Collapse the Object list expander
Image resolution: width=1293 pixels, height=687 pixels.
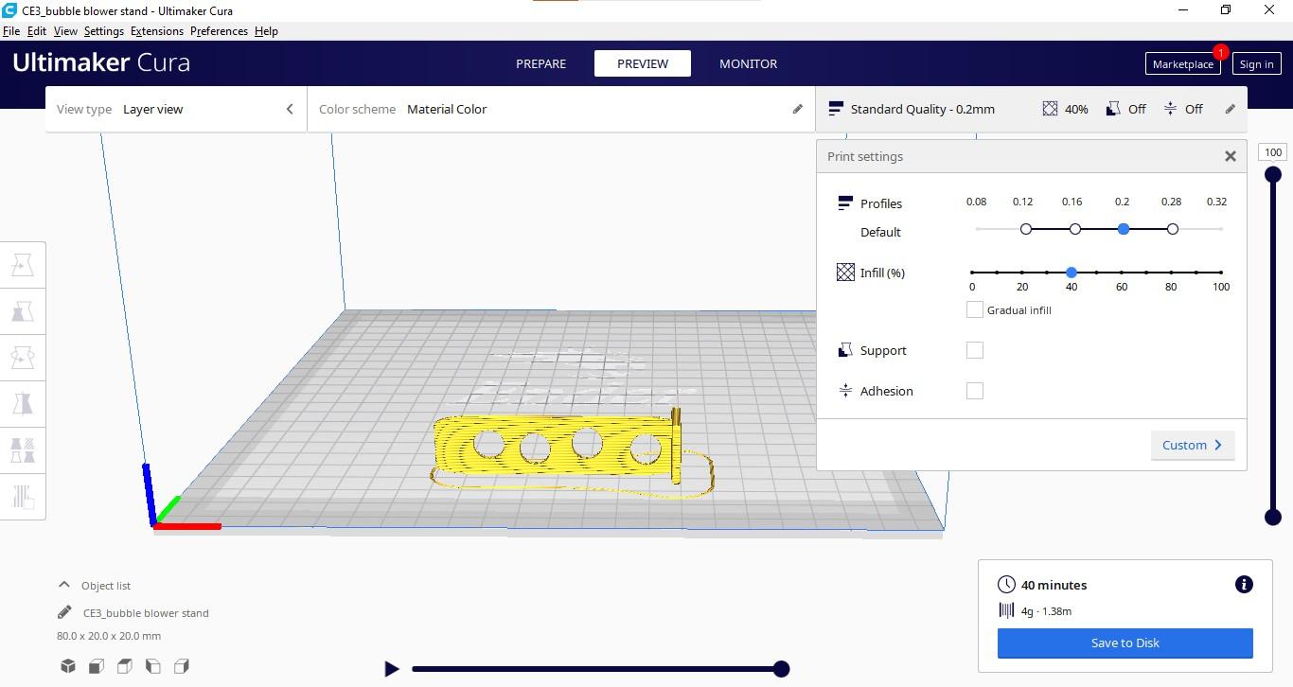(64, 585)
